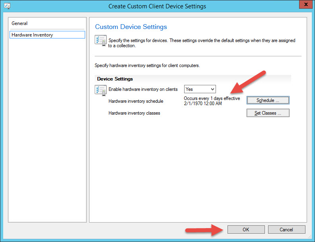Click the Enable hardware inventory on clients label
Image resolution: width=315 pixels, height=242 pixels.
coord(143,89)
